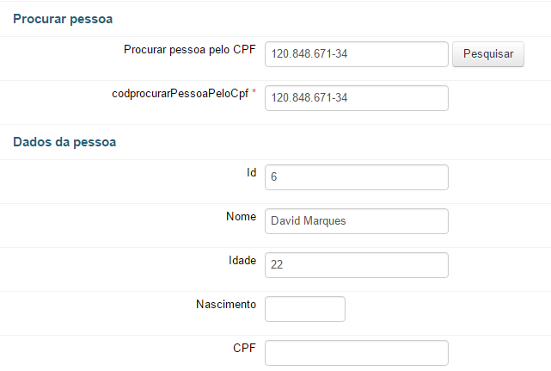The image size is (551, 371).
Task: Click the Nascimento field label
Action: (226, 304)
